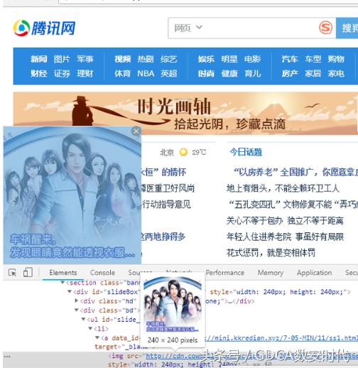358x368 pixels.
Task: Click the 240 × 240 image preview thumbnail
Action: click(173, 305)
